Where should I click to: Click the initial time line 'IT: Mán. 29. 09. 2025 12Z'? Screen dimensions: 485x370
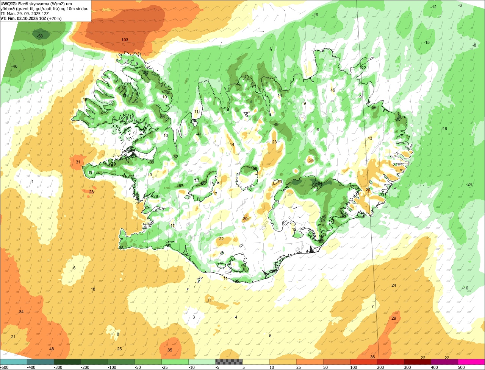click(25, 13)
